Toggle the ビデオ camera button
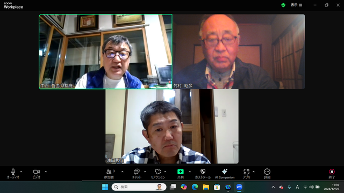 tap(37, 174)
